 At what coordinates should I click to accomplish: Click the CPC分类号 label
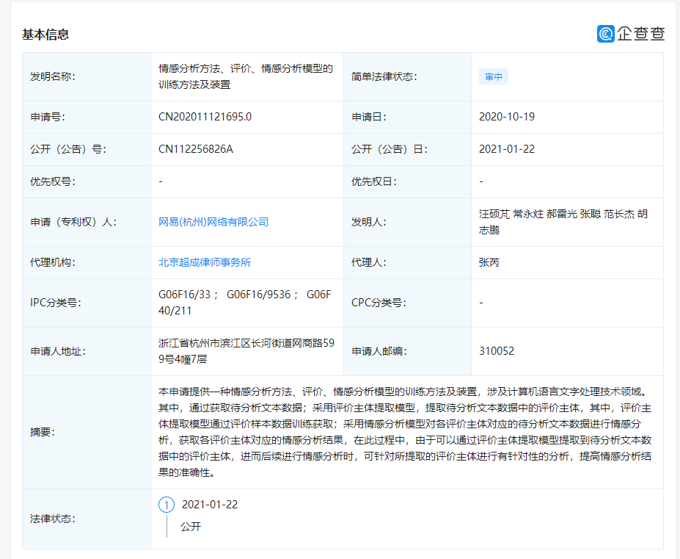[379, 303]
